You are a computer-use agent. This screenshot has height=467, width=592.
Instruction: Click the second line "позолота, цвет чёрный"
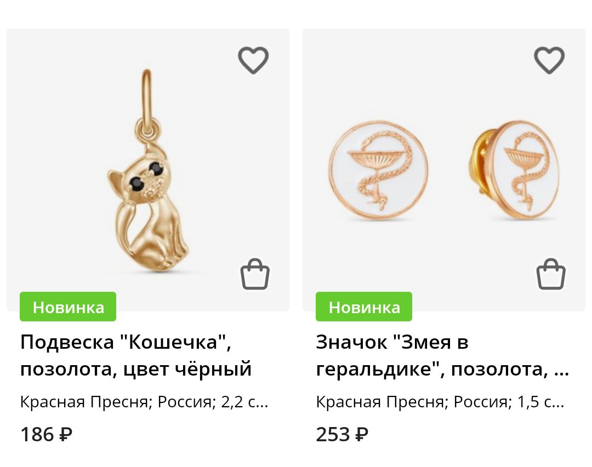(x=136, y=368)
